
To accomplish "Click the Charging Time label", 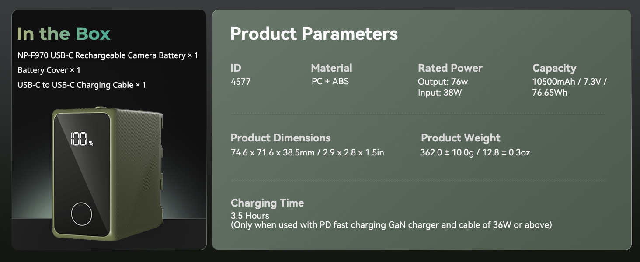I will click(267, 203).
